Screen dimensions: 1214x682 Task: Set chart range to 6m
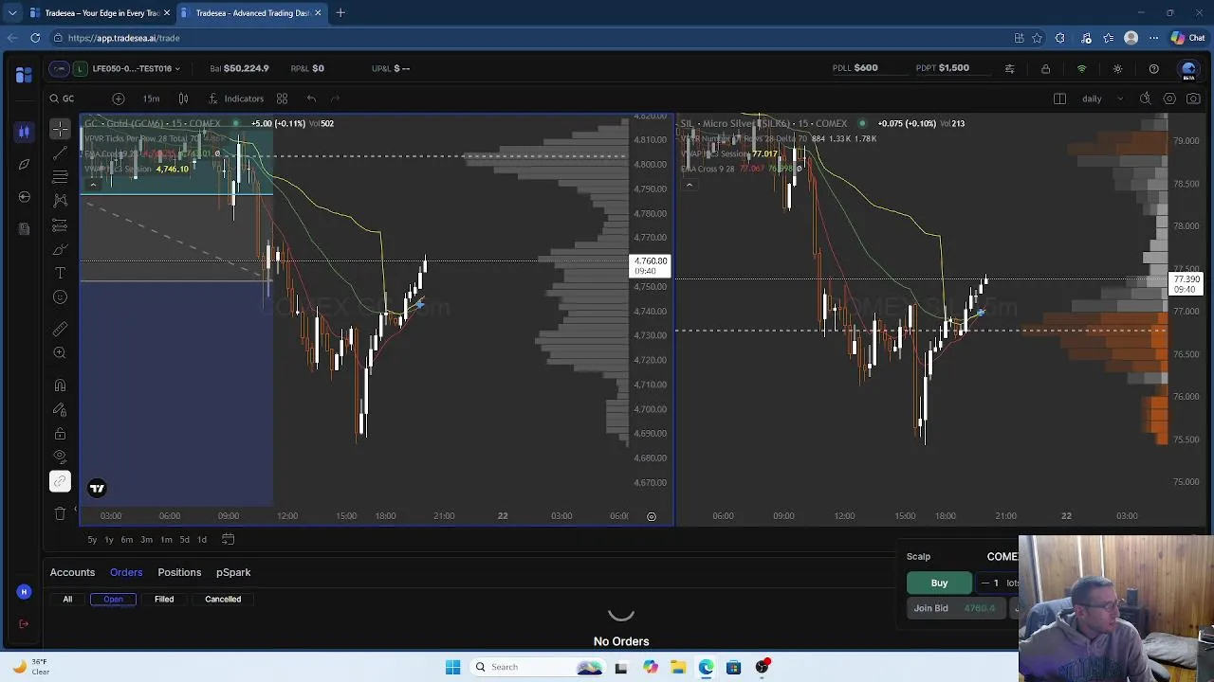click(126, 539)
